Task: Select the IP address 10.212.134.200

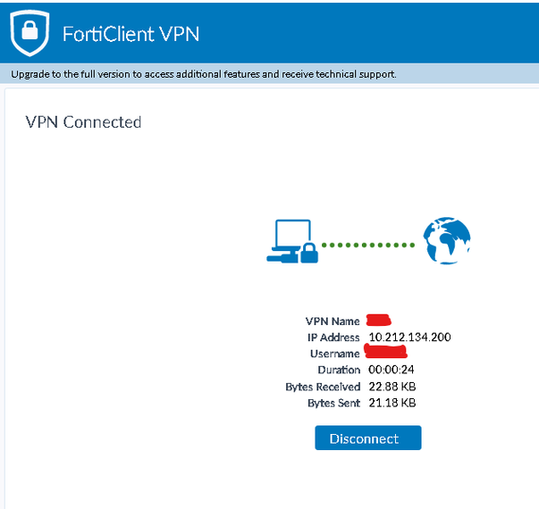Action: click(x=409, y=338)
